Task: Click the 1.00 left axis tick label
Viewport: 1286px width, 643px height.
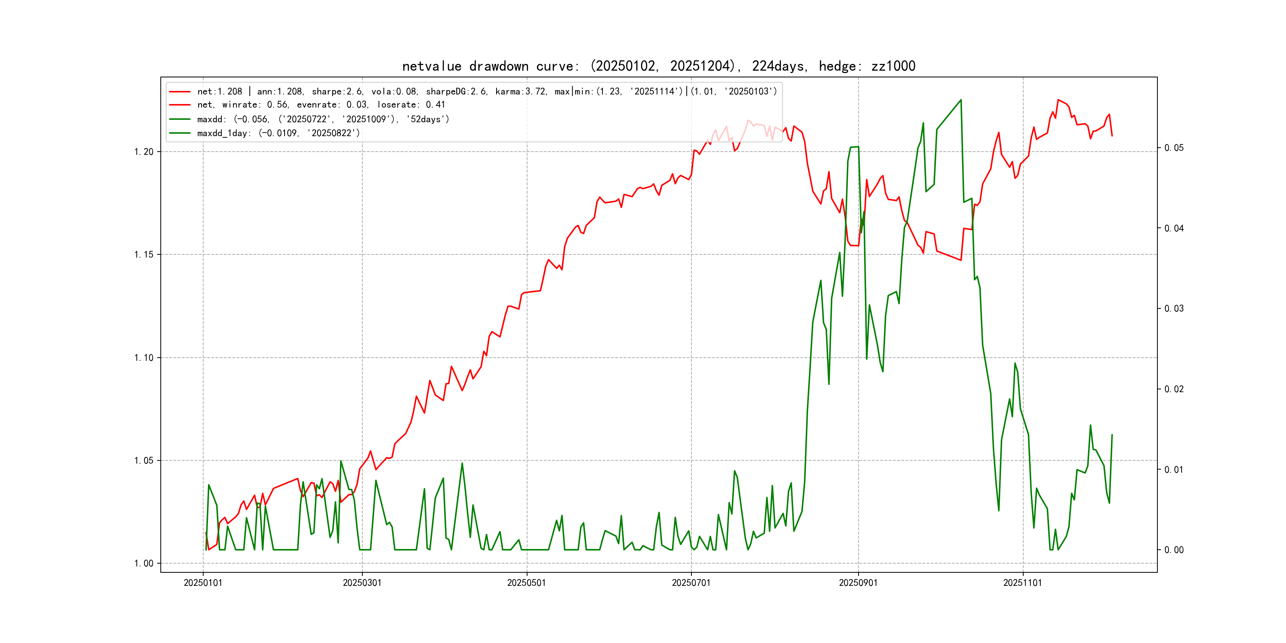Action: 144,563
